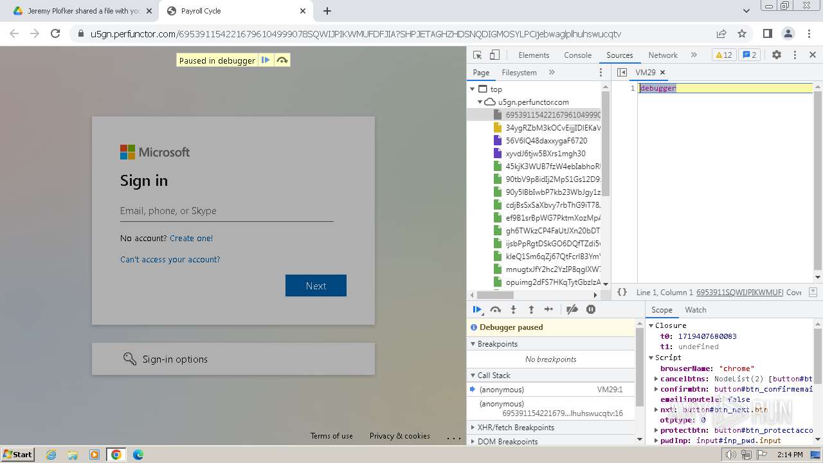This screenshot has width=823, height=463.
Task: Select the Filesystem navigator tab
Action: tap(519, 73)
